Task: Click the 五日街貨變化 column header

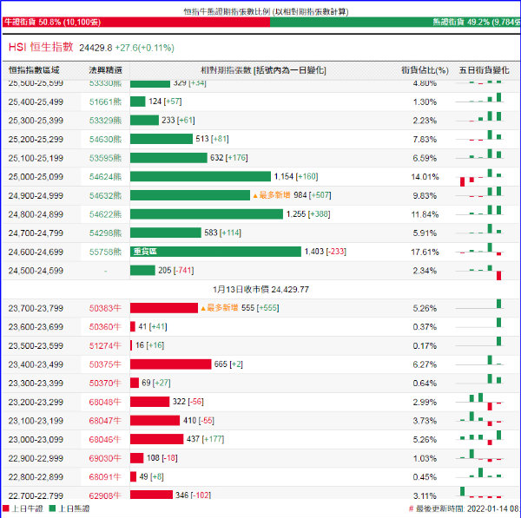Action: [485, 70]
